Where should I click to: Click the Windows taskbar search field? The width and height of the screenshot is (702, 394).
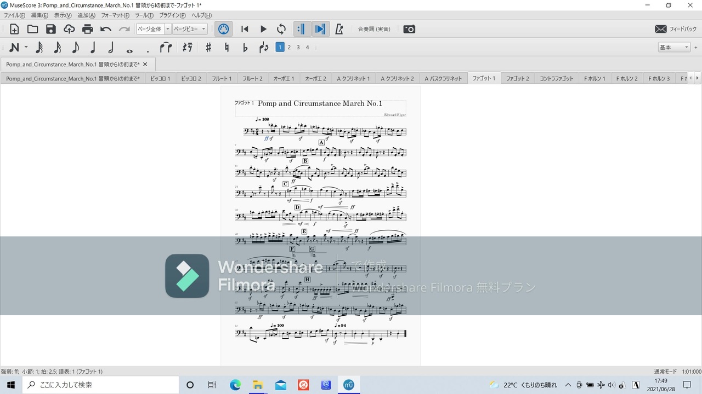(100, 385)
